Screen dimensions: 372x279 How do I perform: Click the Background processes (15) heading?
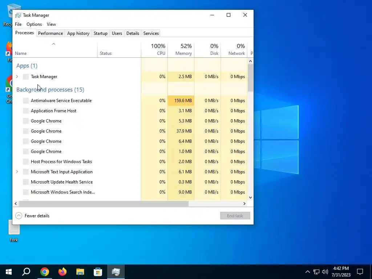[x=50, y=90]
